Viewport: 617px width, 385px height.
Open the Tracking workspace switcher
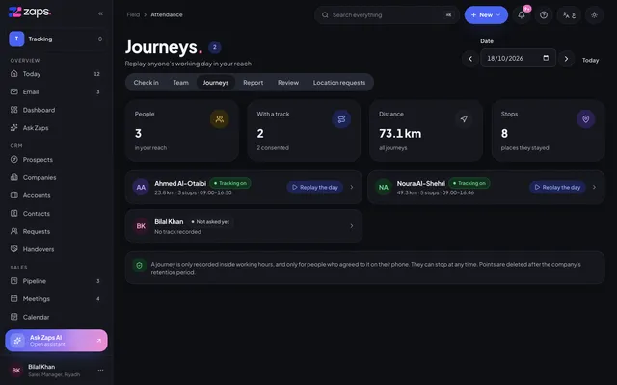click(56, 38)
